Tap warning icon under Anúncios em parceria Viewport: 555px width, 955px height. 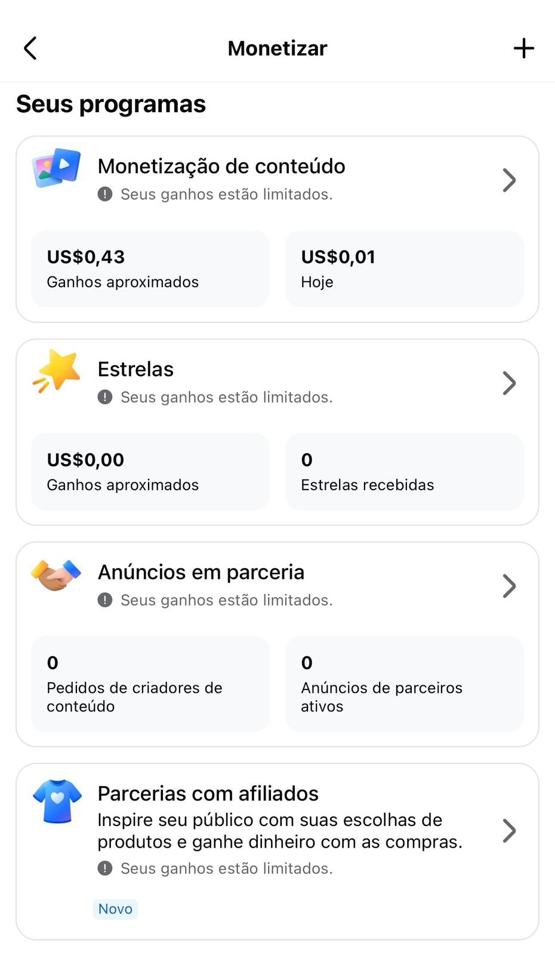[105, 600]
